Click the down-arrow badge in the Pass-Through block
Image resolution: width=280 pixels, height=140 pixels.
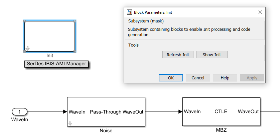click(70, 123)
